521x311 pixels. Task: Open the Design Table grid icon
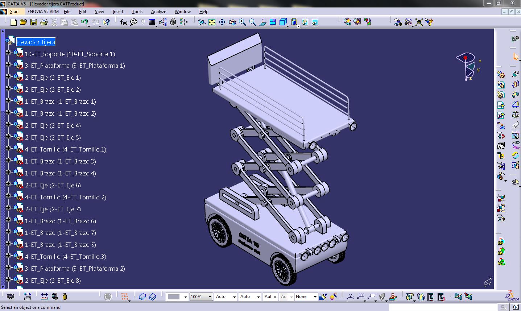tap(152, 22)
